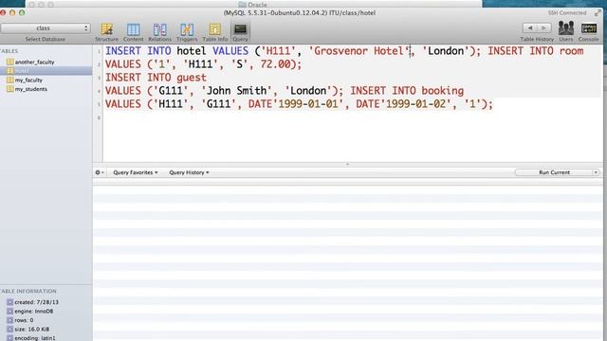607x341 pixels.
Task: Show the Table Info view
Action: [x=215, y=32]
